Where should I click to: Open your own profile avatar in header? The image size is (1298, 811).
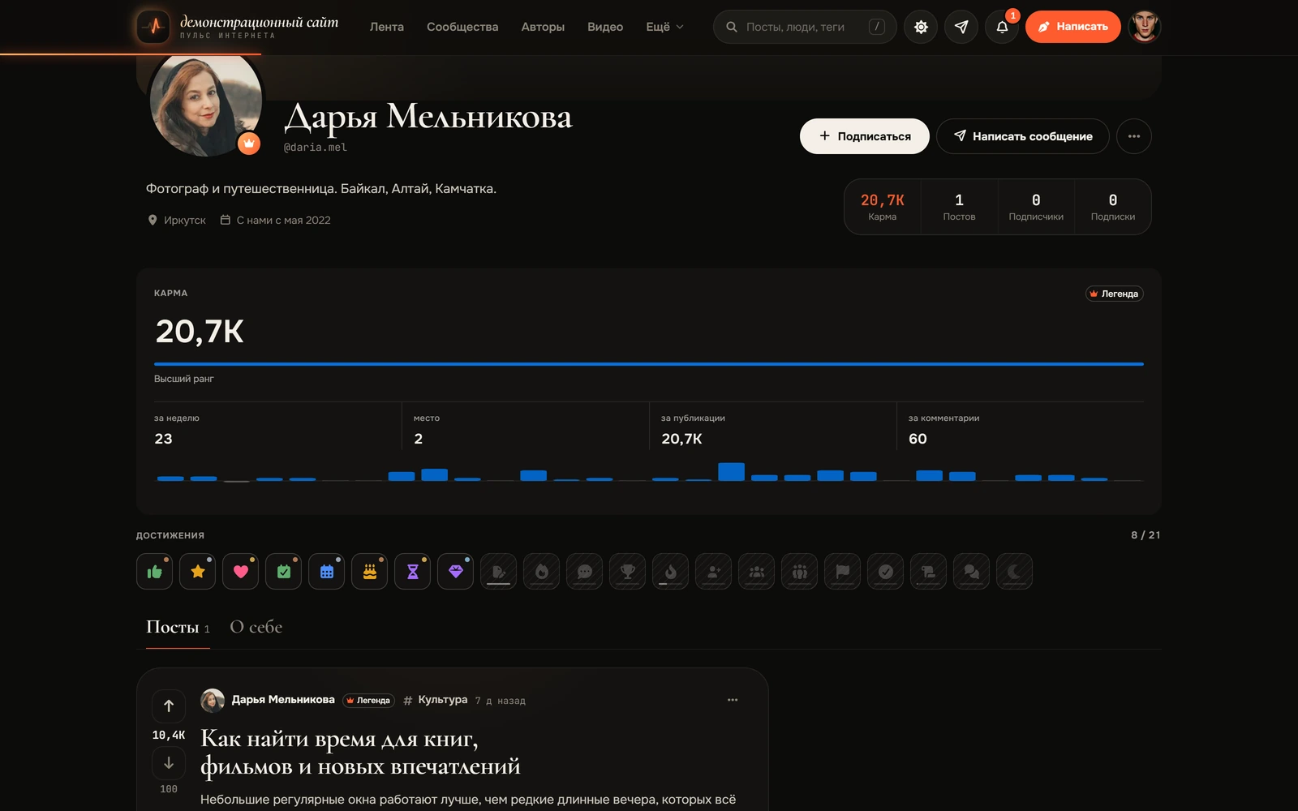[x=1145, y=27]
